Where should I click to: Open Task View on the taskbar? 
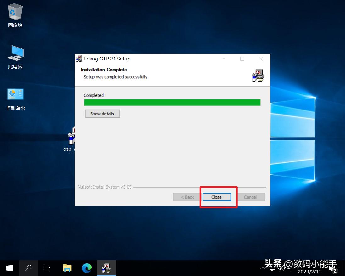tap(47, 268)
